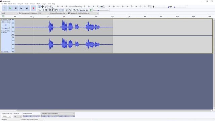Click the Fit Project to Width icon
This screenshot has height=121, width=215.
pyautogui.click(x=84, y=10)
